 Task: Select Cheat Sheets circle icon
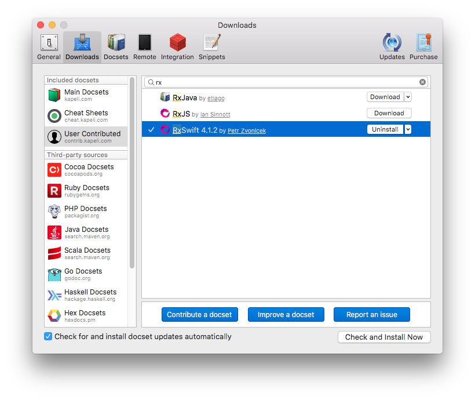54,116
